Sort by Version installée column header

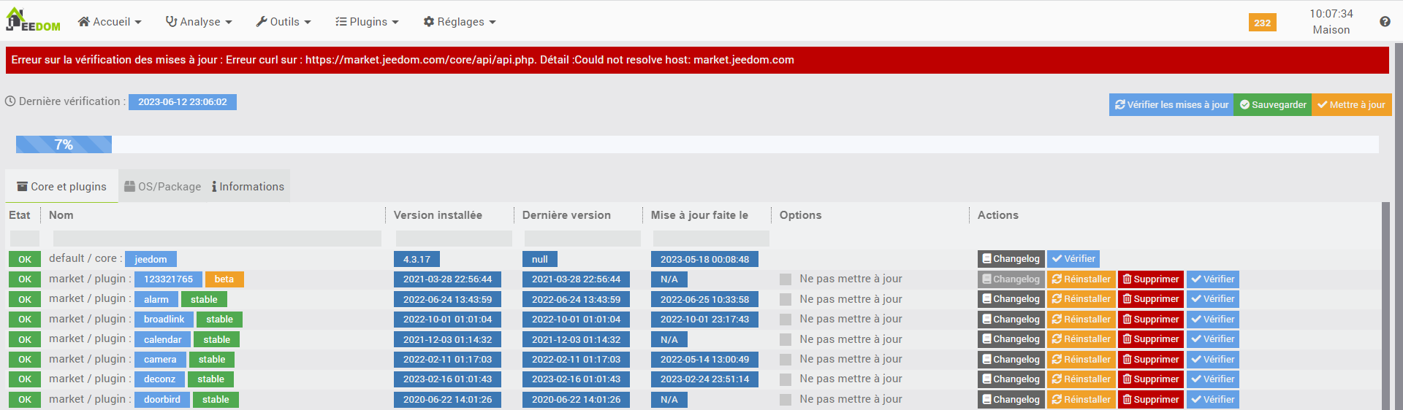tap(438, 215)
